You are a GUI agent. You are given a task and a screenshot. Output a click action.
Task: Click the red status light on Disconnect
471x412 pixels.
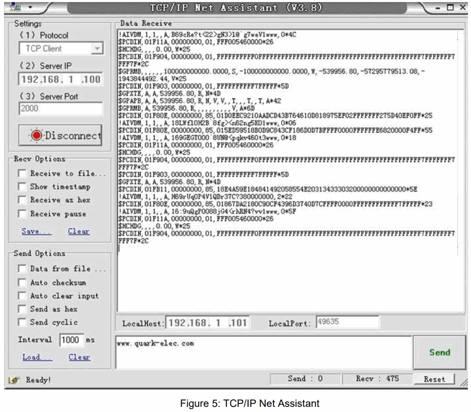[37, 136]
